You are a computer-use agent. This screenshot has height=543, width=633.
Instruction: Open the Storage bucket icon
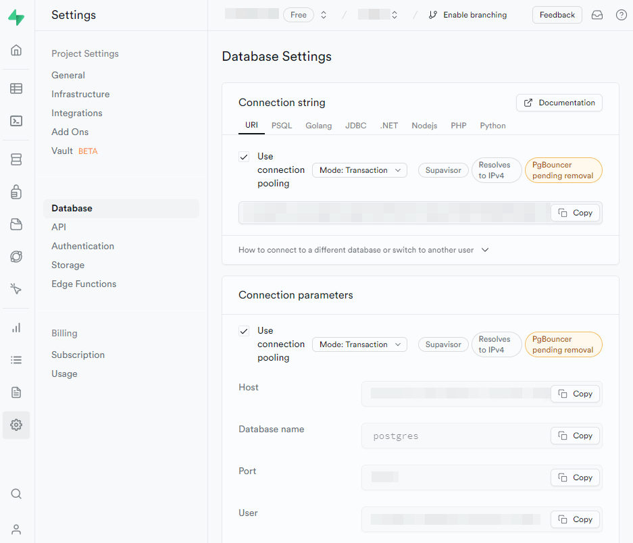[x=16, y=224]
